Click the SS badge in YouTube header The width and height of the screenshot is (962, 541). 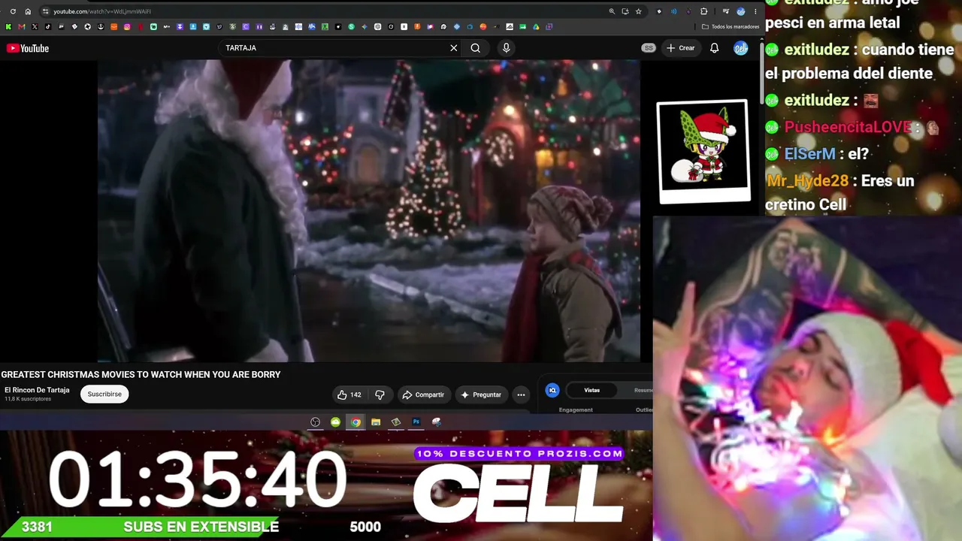[649, 48]
